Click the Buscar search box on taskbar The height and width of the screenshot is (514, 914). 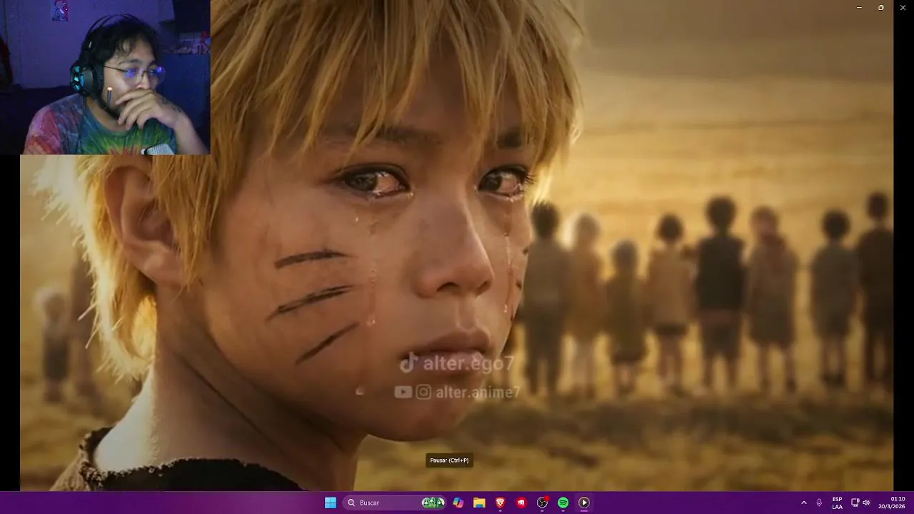tap(395, 503)
